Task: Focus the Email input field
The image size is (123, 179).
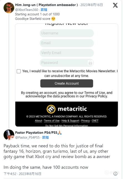Action: 67,43
